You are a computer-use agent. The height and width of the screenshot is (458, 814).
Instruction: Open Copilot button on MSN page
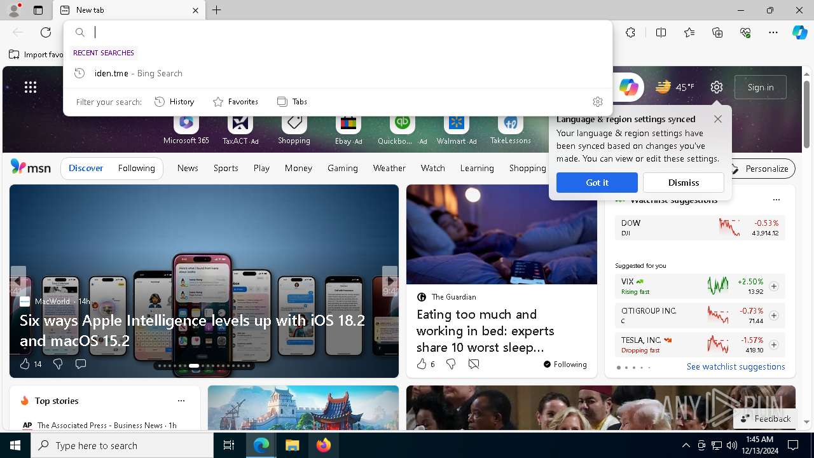(x=628, y=87)
